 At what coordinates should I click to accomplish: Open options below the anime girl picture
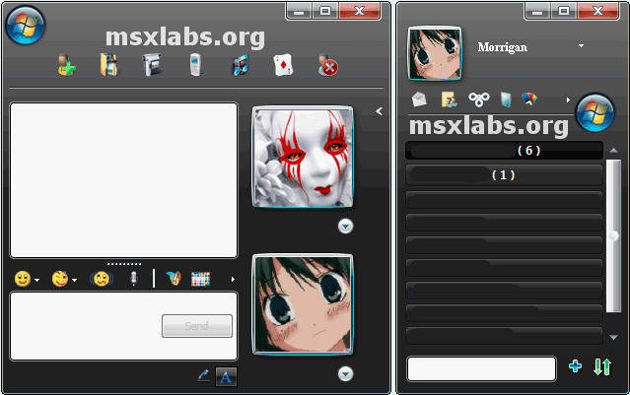click(x=345, y=374)
